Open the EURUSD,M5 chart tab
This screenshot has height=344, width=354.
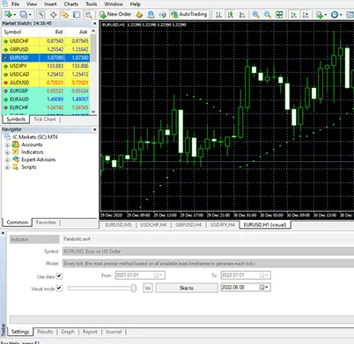(118, 225)
